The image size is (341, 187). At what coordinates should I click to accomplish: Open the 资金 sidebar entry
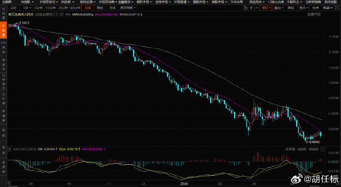pyautogui.click(x=3, y=150)
